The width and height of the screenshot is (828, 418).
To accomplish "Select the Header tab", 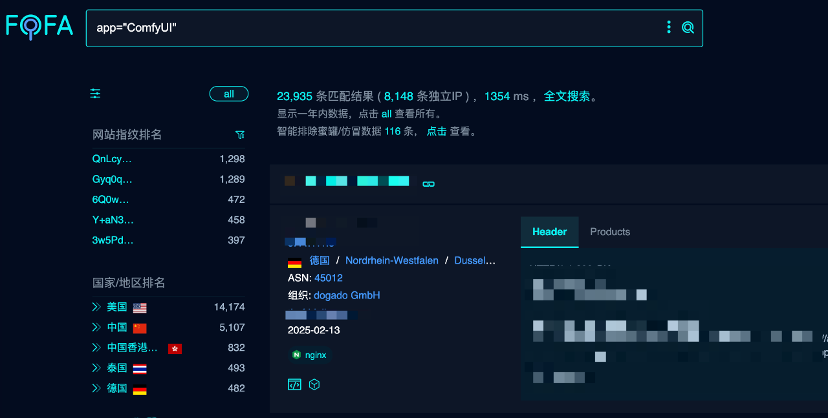I will tap(549, 232).
